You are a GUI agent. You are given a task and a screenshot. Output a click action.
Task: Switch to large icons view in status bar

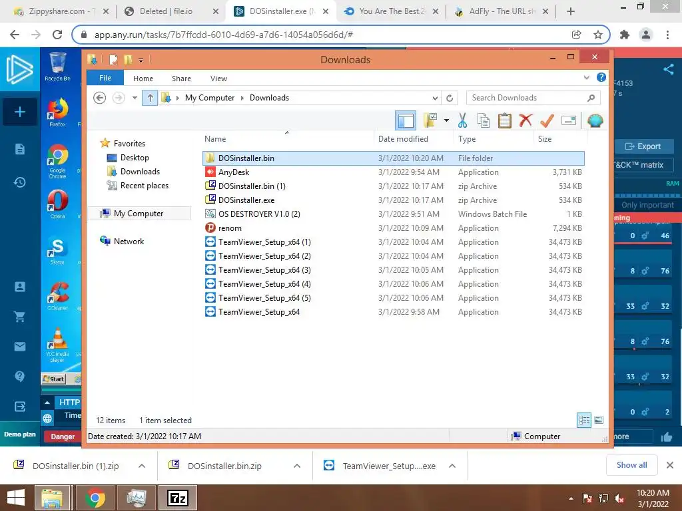(x=599, y=420)
